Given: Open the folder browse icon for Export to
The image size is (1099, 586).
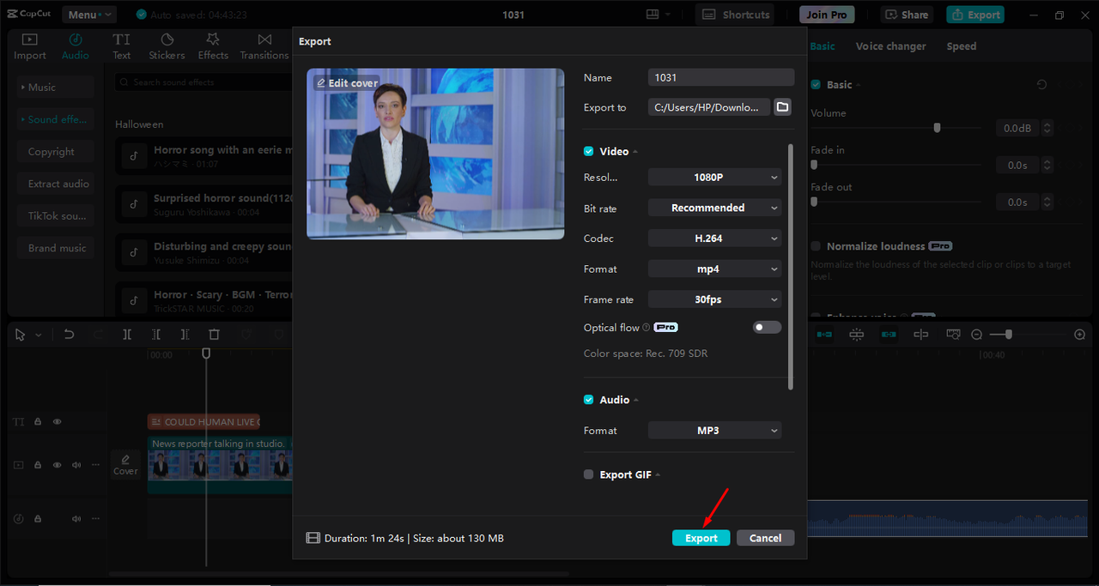Looking at the screenshot, I should pos(782,107).
